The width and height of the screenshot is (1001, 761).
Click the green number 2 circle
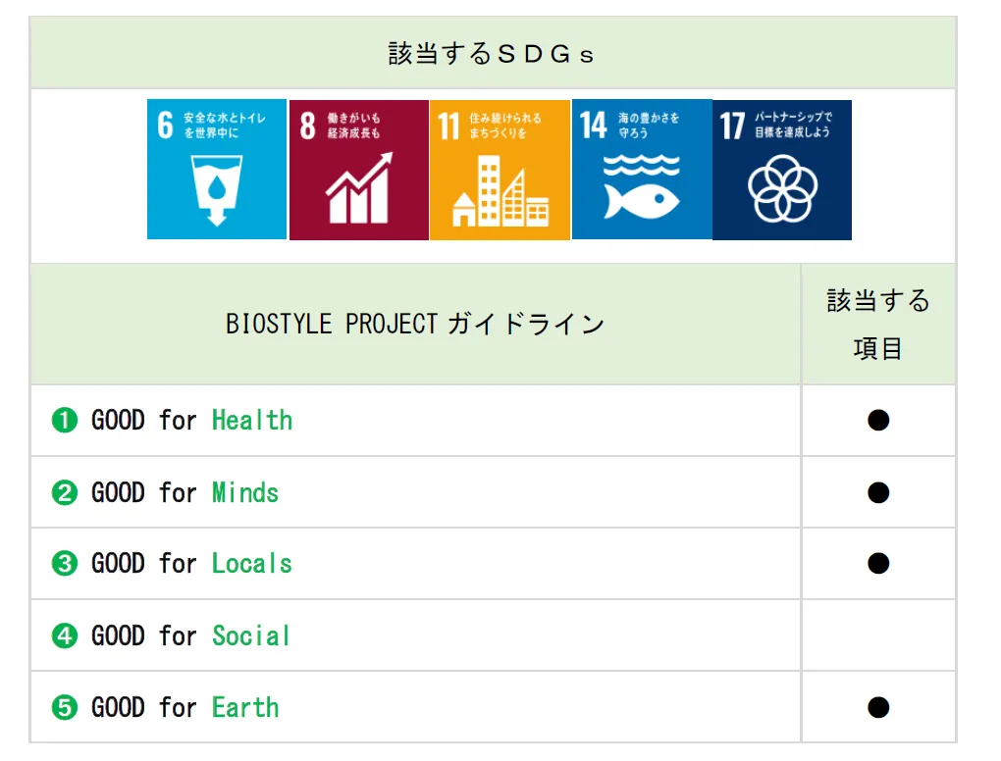(x=65, y=492)
